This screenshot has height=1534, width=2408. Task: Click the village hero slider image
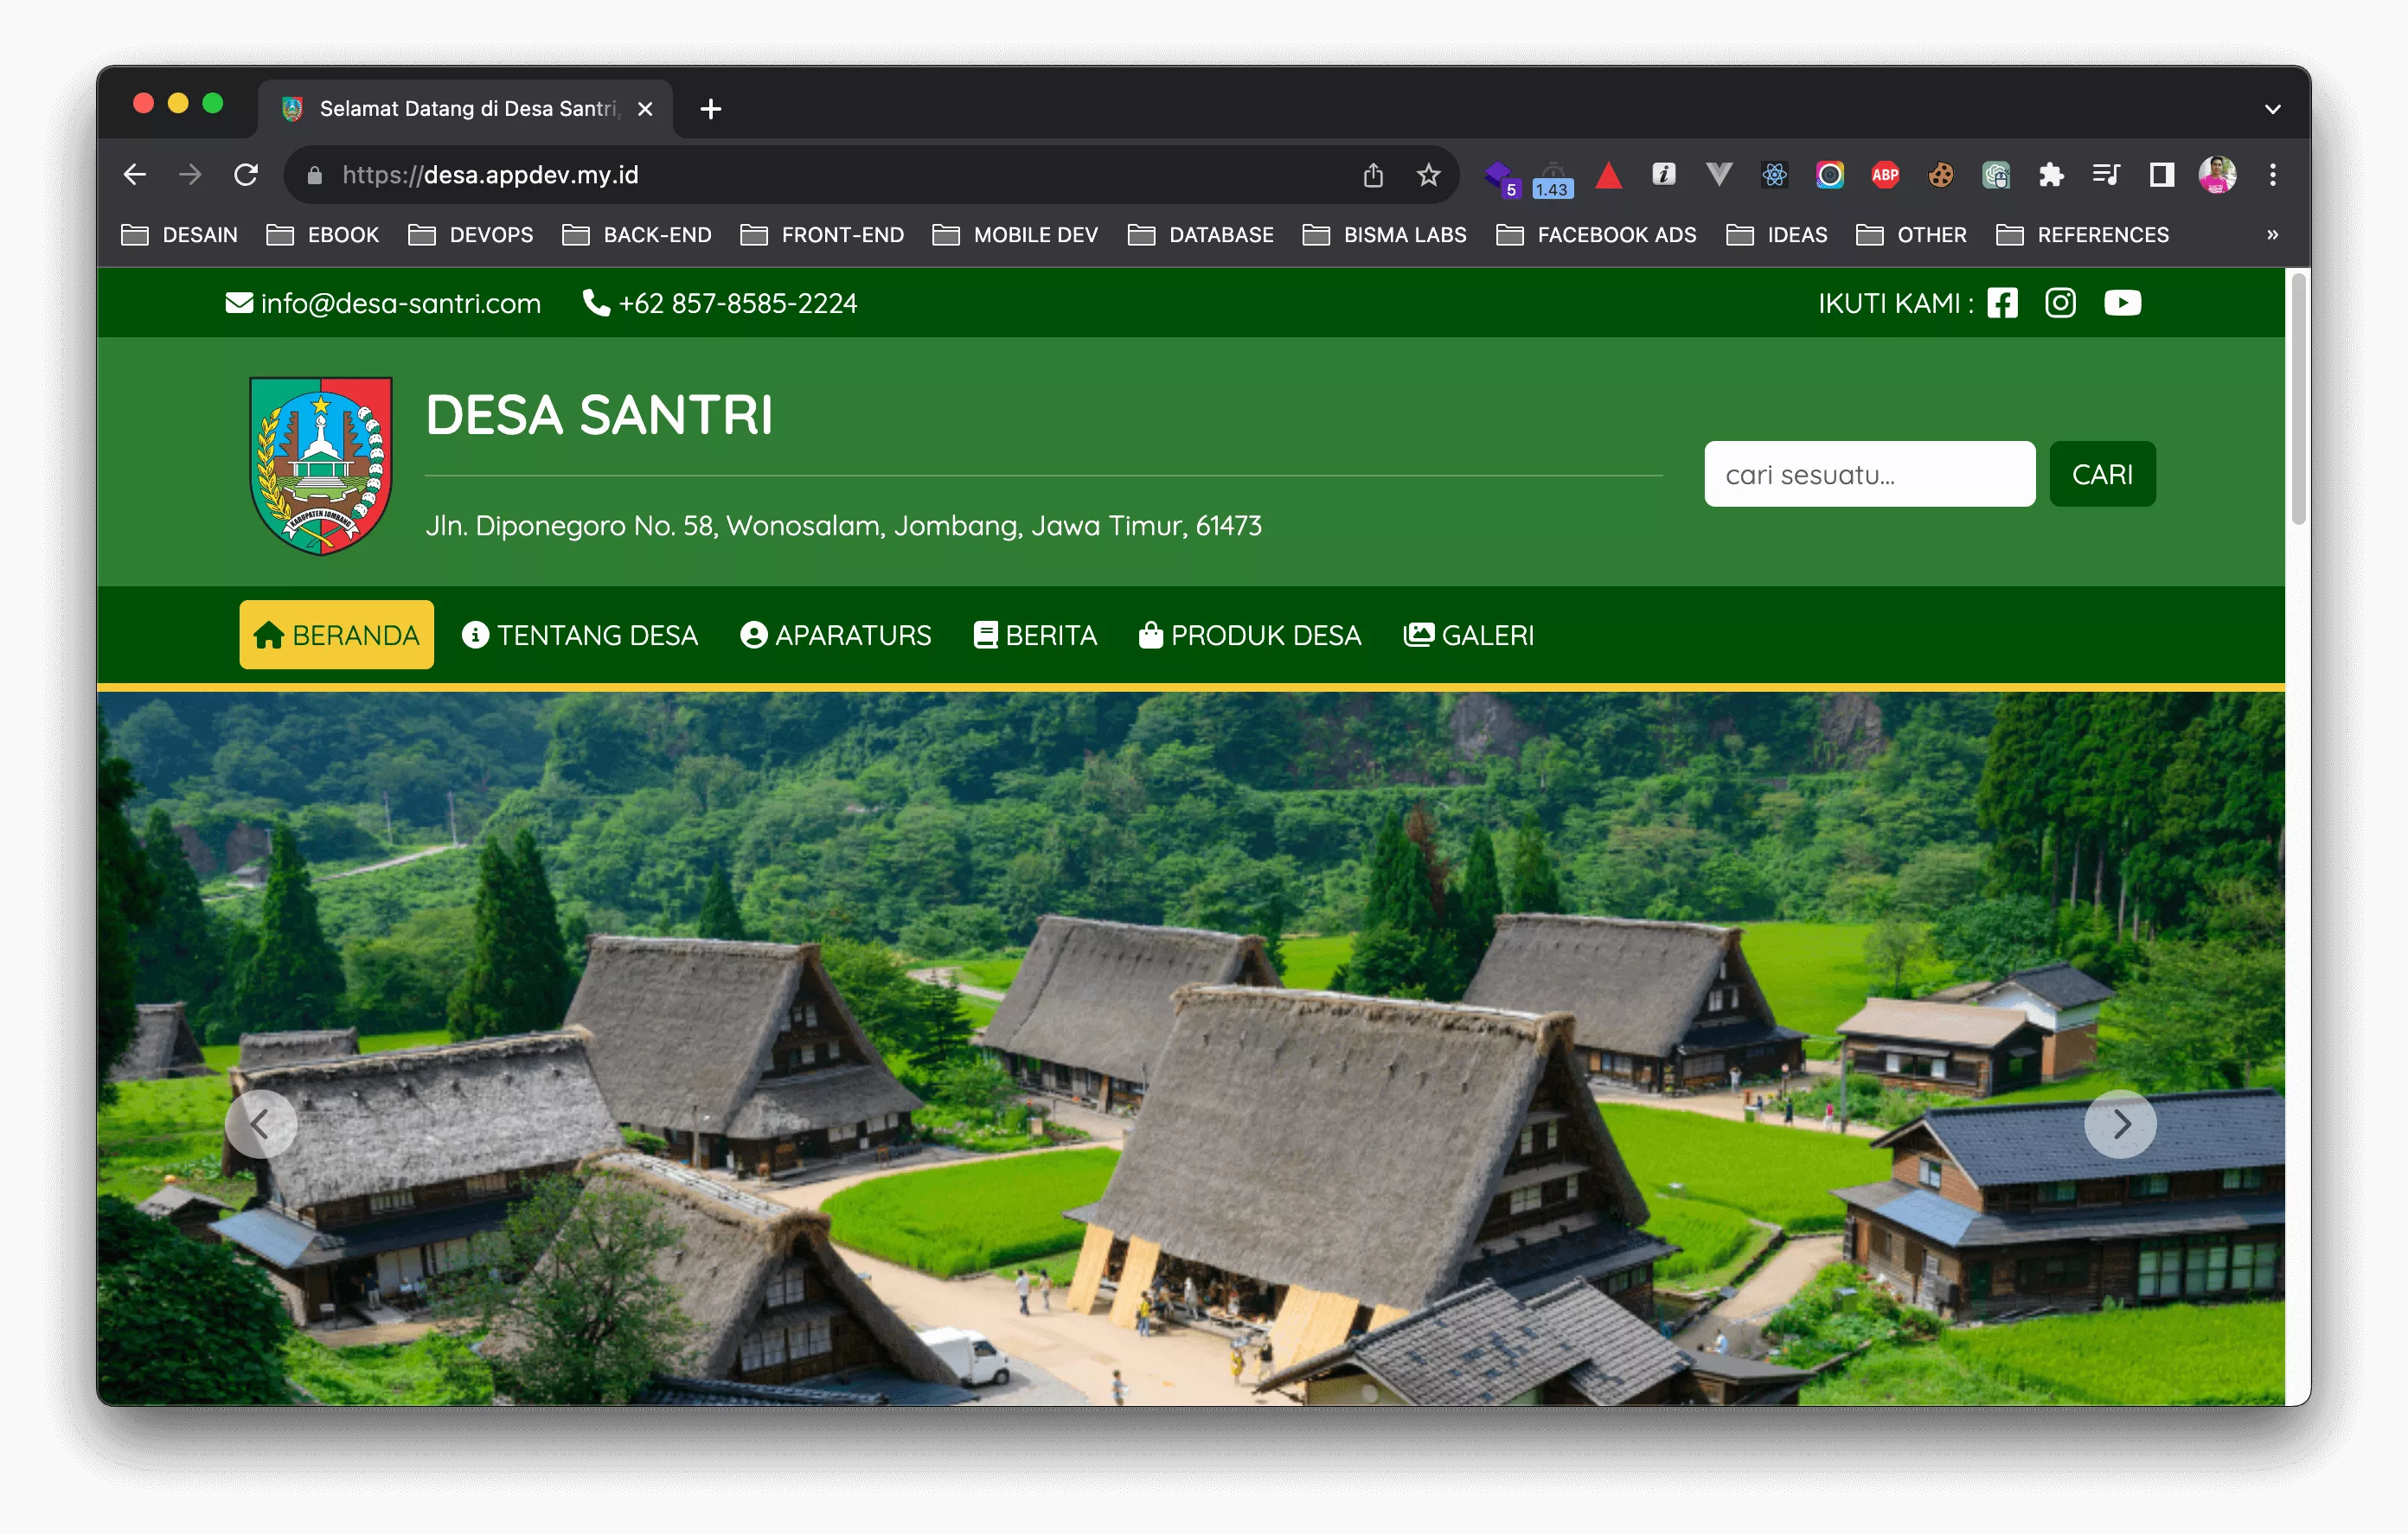point(1190,1048)
